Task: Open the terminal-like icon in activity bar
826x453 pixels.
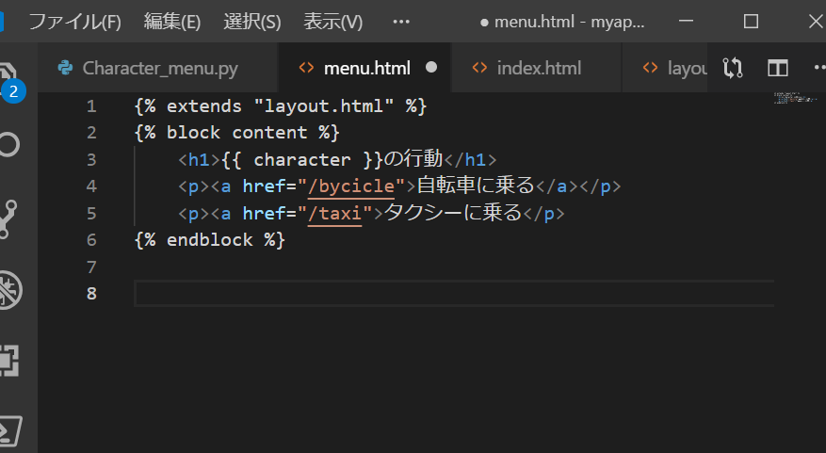Action: coord(10,431)
